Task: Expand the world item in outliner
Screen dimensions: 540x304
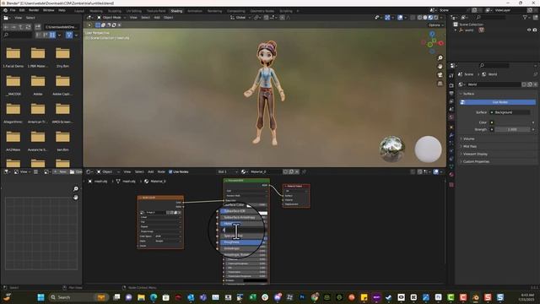Action: coord(456,30)
